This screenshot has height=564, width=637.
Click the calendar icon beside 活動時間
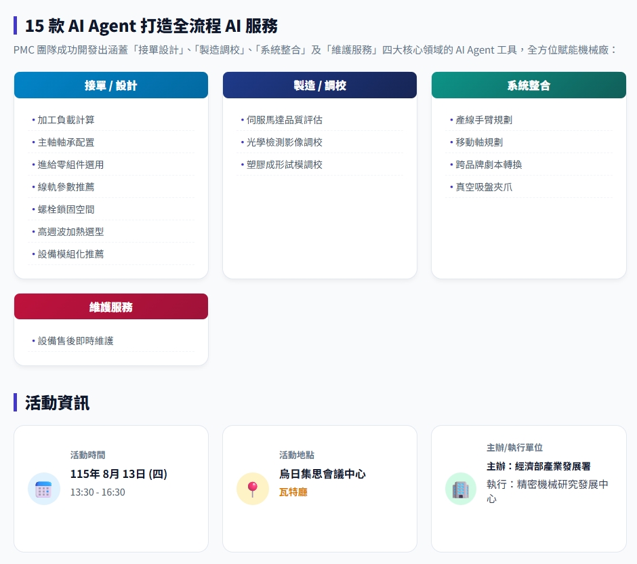[44, 489]
